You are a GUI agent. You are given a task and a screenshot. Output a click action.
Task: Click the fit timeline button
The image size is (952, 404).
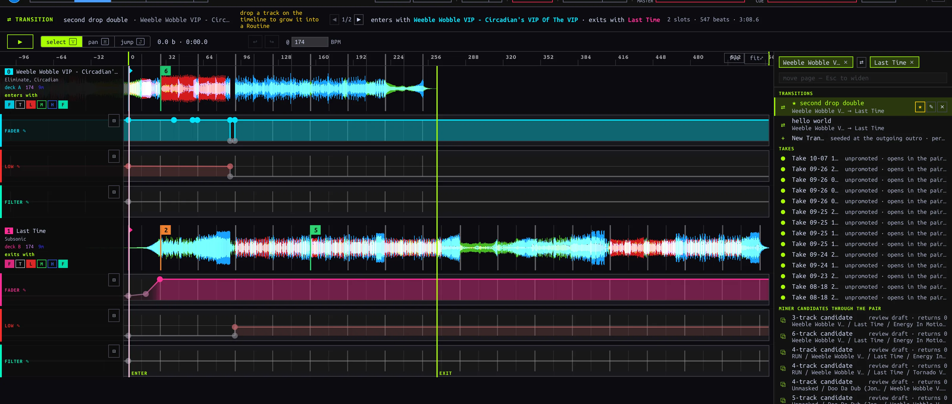756,58
